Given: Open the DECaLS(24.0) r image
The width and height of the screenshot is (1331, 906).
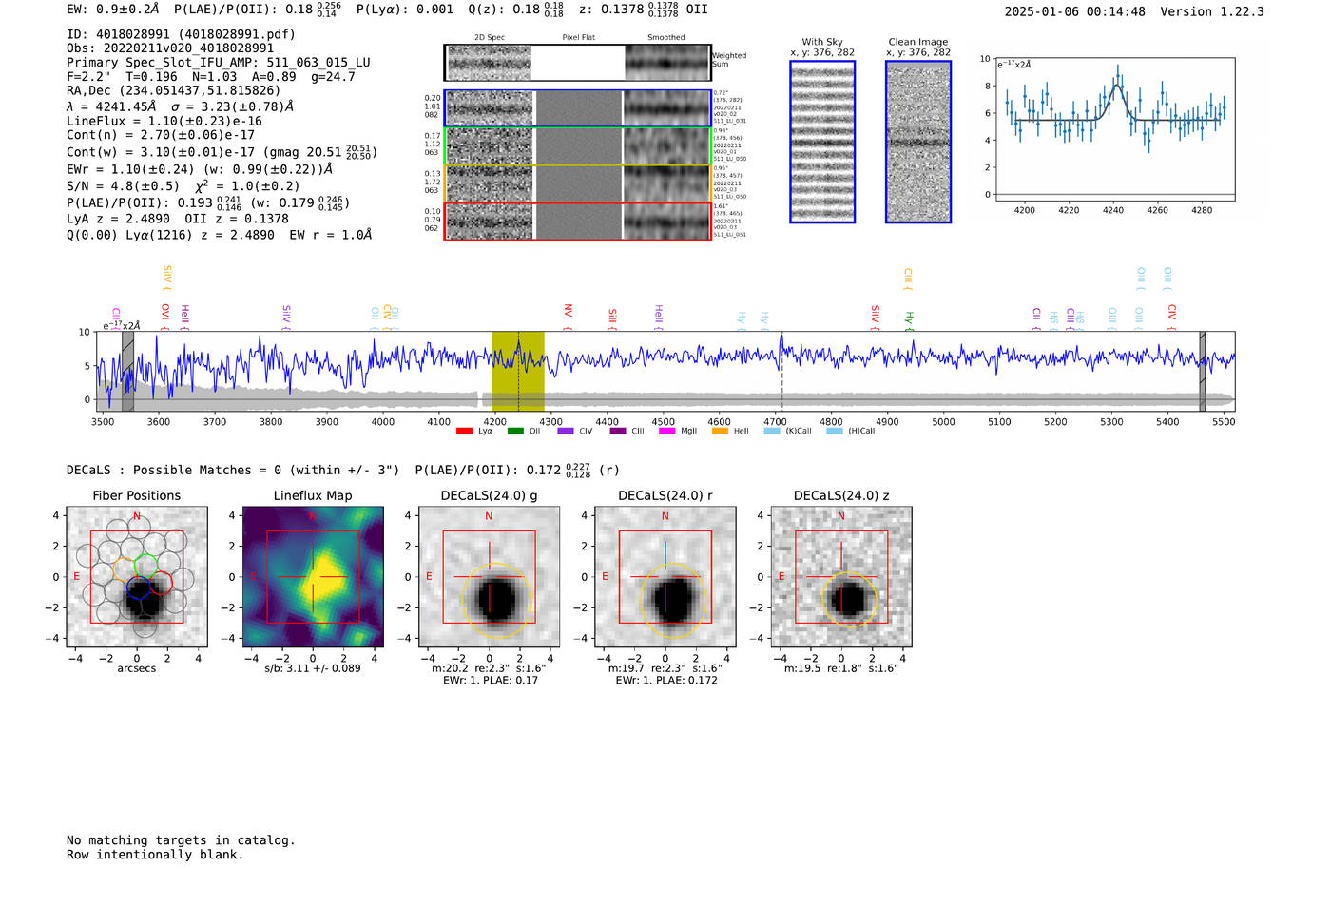Looking at the screenshot, I should (x=665, y=576).
